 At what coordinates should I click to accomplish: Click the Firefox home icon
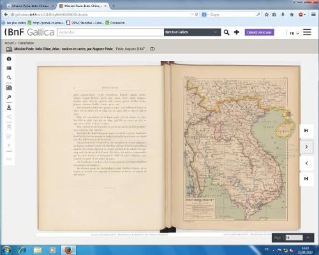tap(292, 15)
